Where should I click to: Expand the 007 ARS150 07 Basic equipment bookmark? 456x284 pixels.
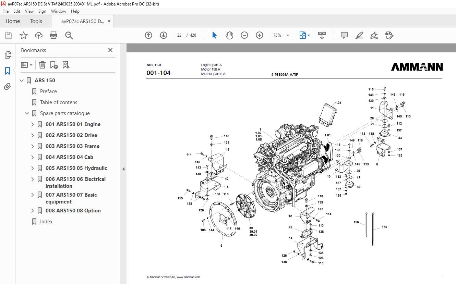tap(33, 195)
